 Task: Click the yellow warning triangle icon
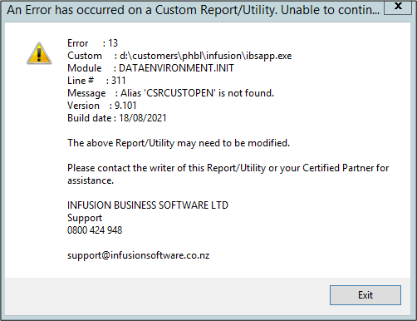click(39, 53)
